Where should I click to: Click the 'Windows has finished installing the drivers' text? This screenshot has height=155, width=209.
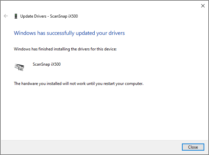coord(65,49)
